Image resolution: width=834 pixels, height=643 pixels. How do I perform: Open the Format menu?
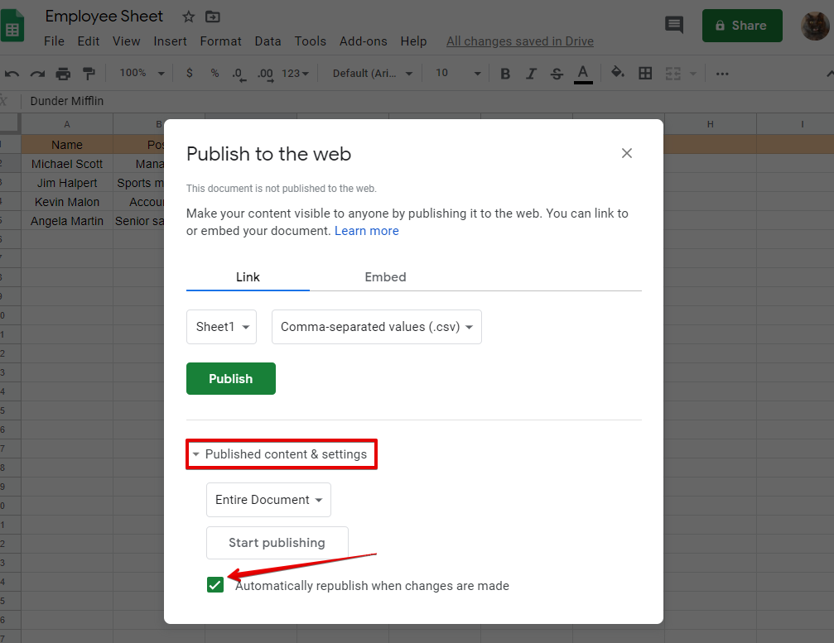pos(221,41)
